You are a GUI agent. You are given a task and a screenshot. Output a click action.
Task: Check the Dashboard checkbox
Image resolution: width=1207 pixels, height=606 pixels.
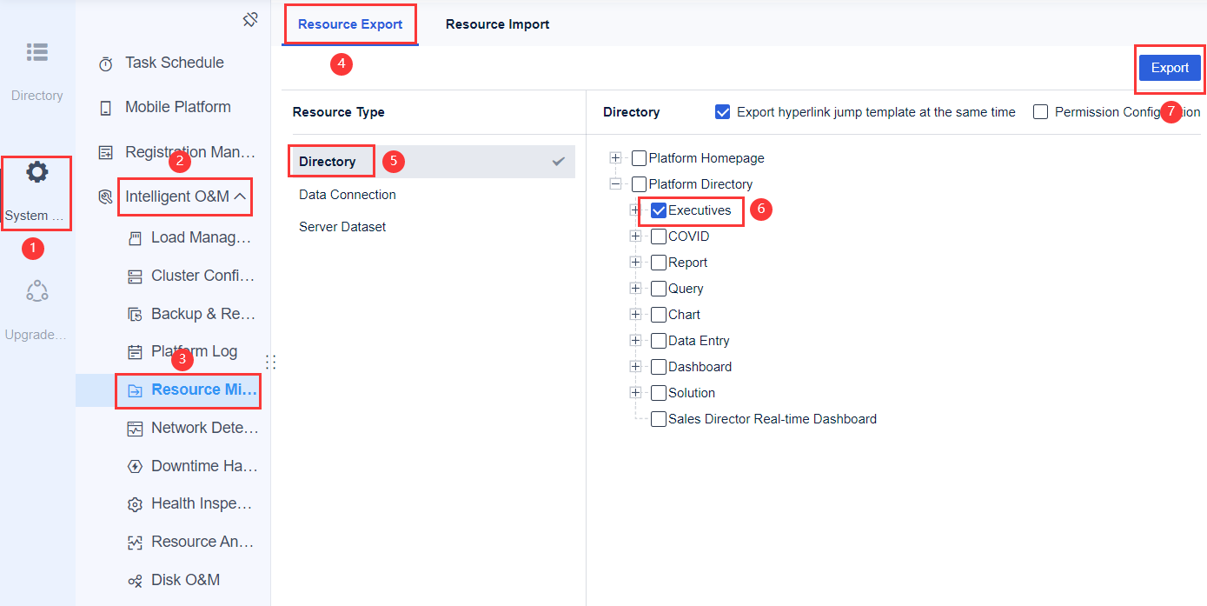tap(659, 367)
